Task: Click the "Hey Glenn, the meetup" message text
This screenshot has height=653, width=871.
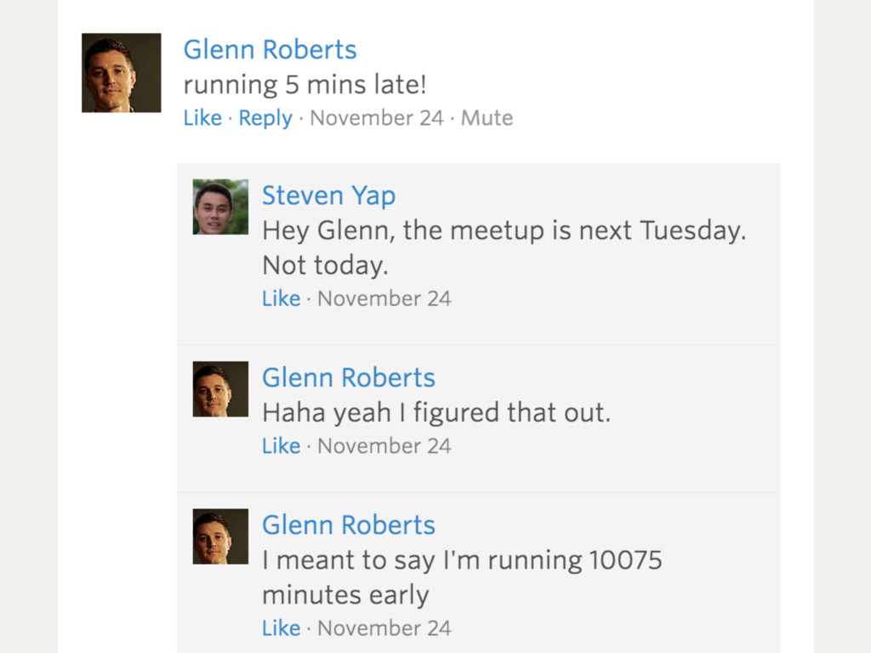Action: [x=504, y=230]
